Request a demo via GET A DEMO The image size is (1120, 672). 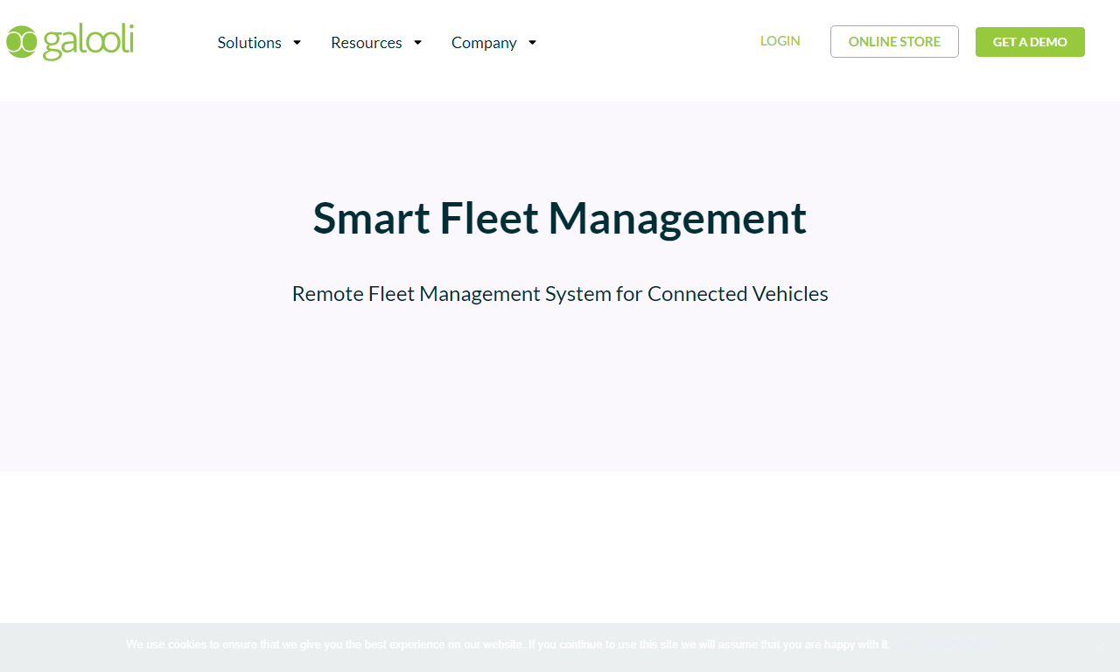[1030, 42]
